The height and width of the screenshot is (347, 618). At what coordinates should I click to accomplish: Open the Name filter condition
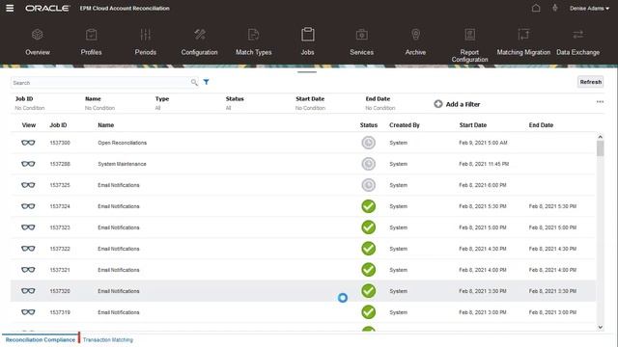99,103
